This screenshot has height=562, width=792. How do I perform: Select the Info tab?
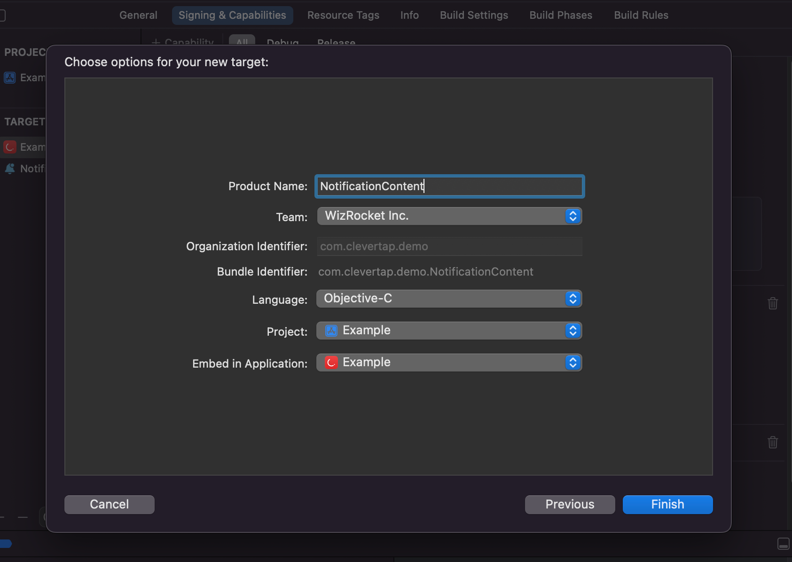click(x=409, y=15)
